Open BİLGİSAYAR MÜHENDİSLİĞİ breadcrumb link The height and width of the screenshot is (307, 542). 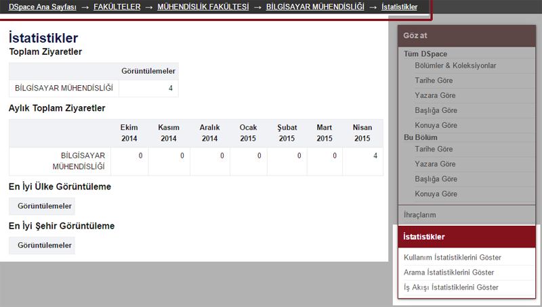[x=315, y=7]
